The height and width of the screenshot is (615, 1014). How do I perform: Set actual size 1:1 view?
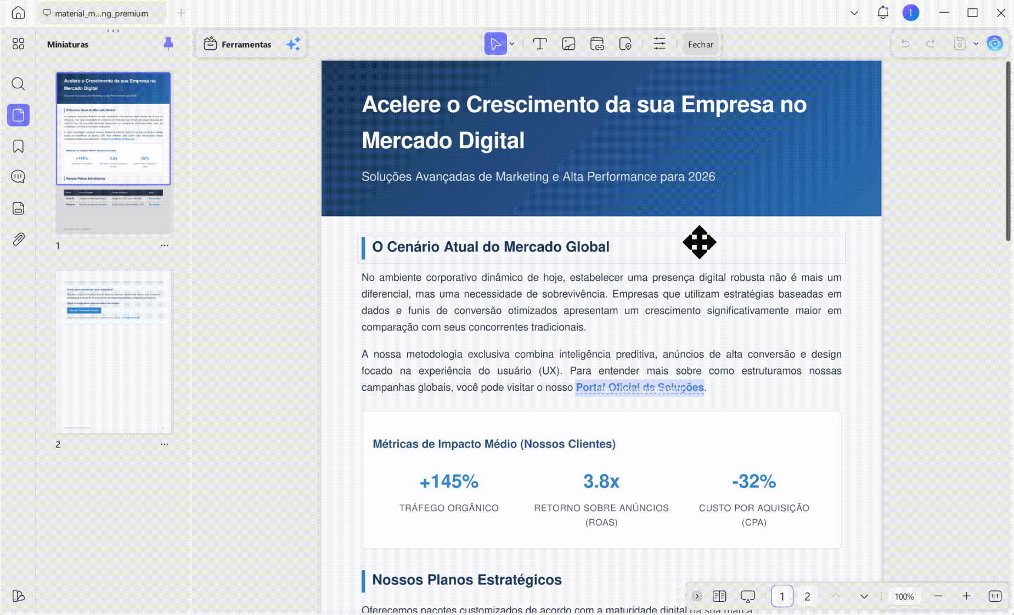pyautogui.click(x=995, y=596)
